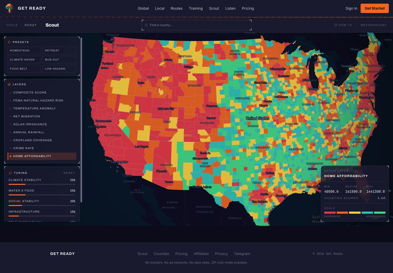This screenshot has width=393, height=273.
Task: Click the search magnifier icon
Action: tap(146, 25)
